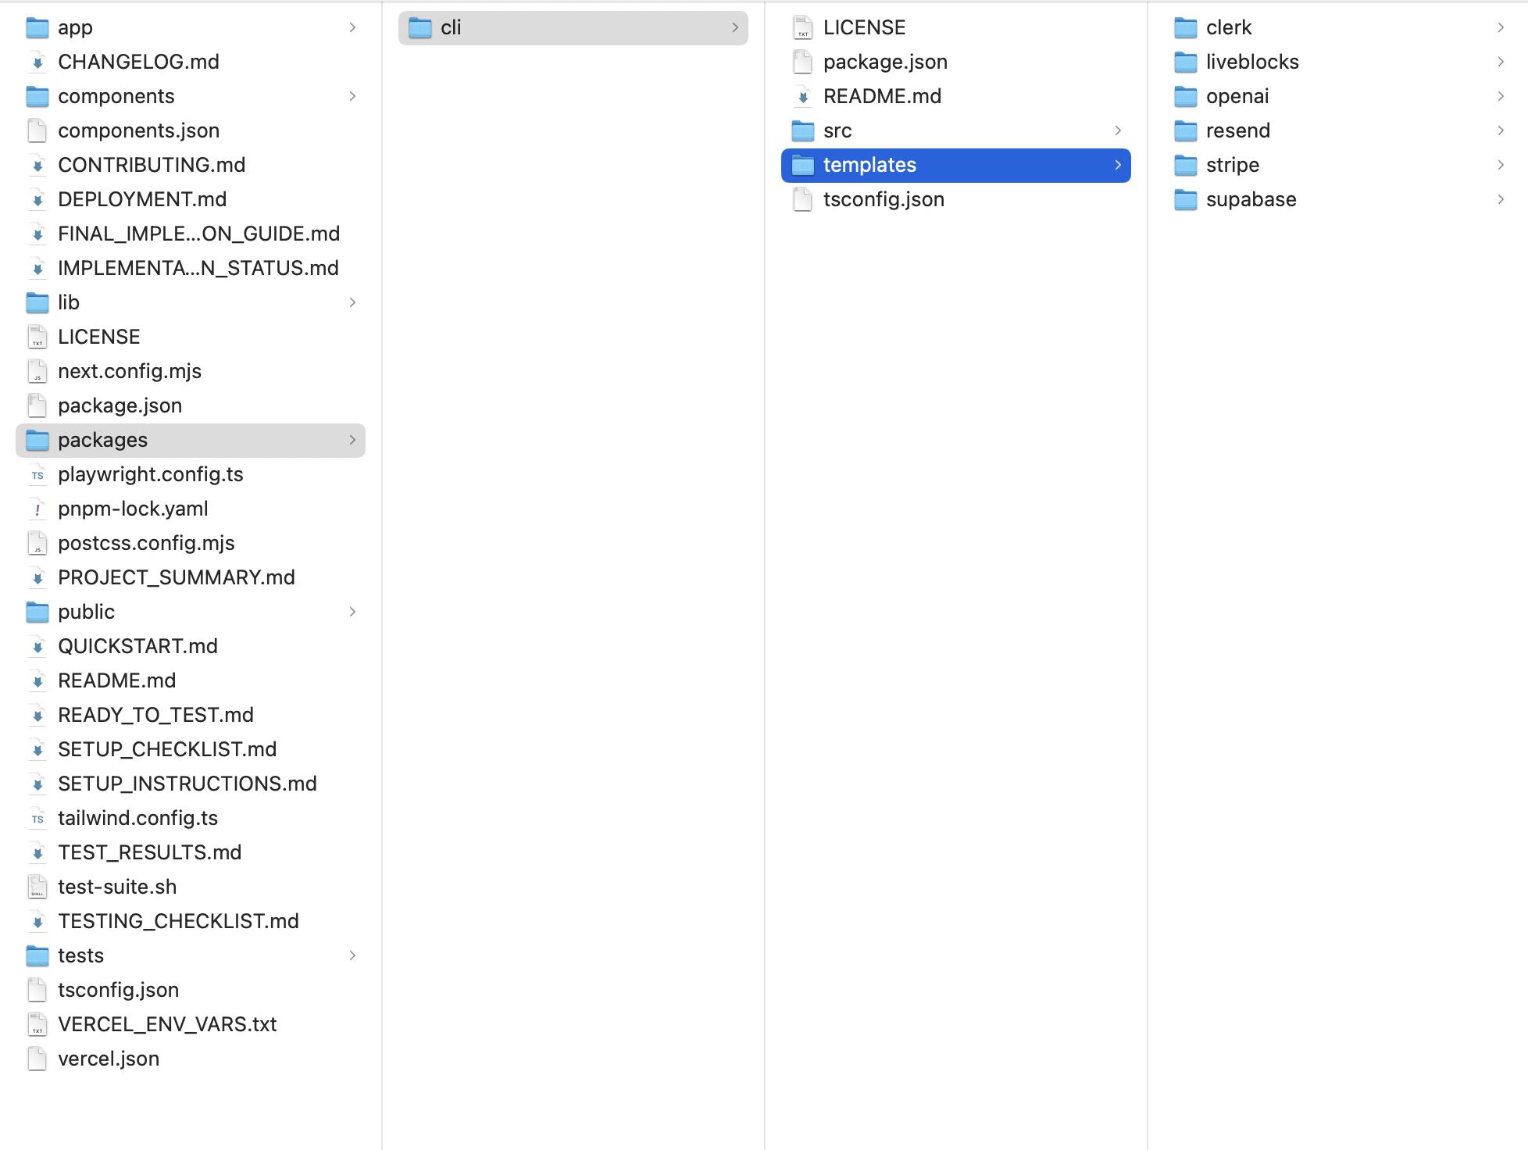Click the TypeScript icon next to playwright.config.ts
1528x1150 pixels.
[37, 474]
